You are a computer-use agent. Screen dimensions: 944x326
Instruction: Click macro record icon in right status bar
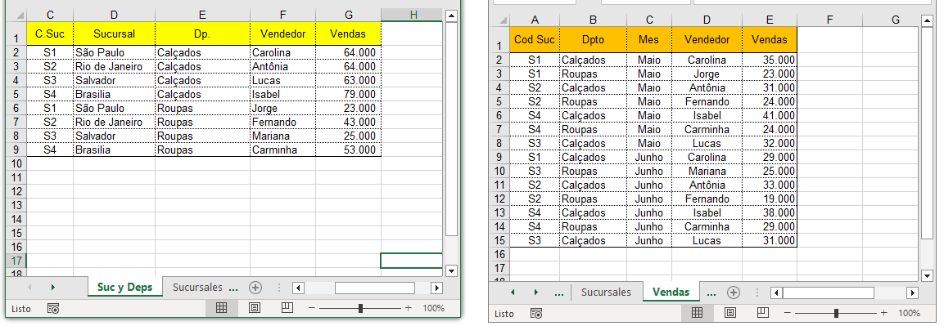pos(535,314)
